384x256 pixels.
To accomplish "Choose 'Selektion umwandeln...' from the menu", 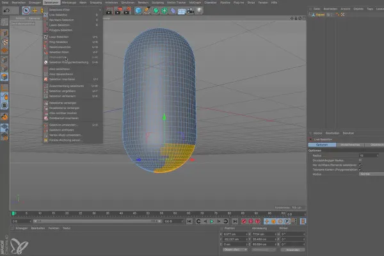I will coord(63,125).
